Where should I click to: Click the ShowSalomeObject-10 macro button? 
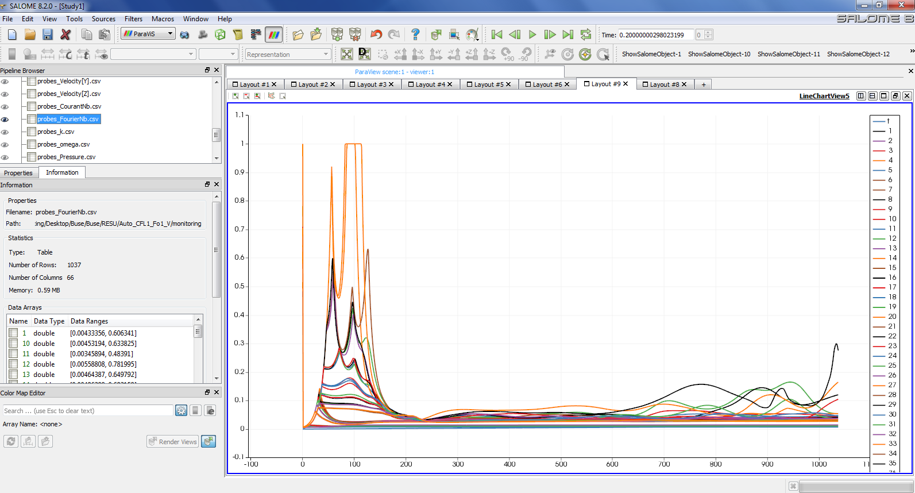[719, 54]
